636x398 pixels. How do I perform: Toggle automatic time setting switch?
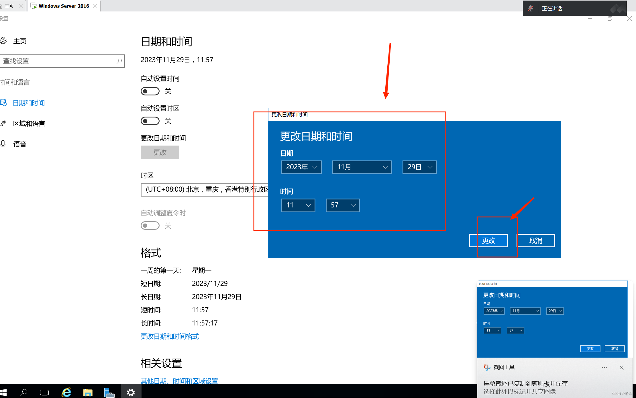(150, 91)
